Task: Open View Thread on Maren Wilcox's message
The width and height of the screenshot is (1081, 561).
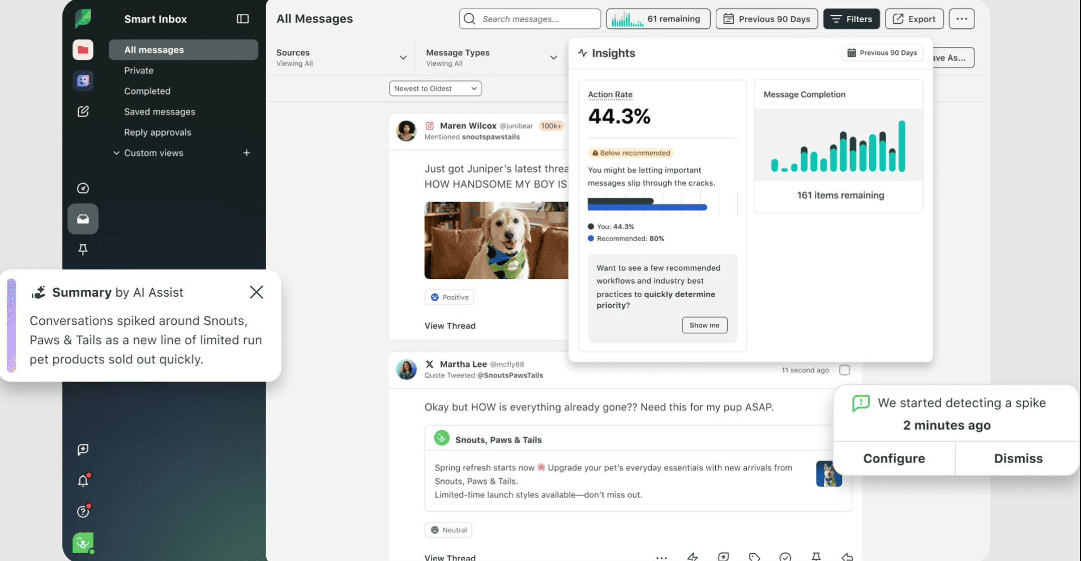Action: (450, 326)
